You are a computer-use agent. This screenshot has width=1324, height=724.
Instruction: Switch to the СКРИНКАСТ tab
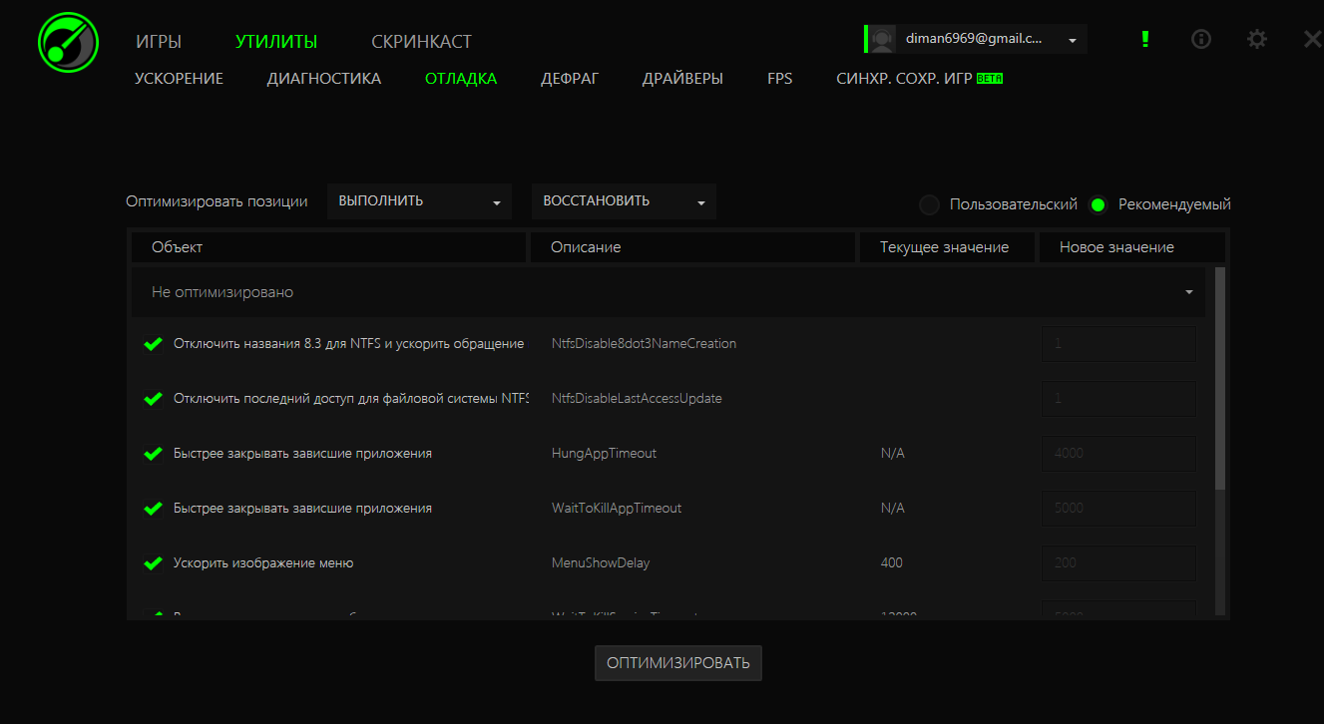tap(421, 42)
